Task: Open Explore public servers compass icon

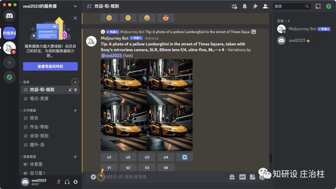Action: click(x=9, y=77)
